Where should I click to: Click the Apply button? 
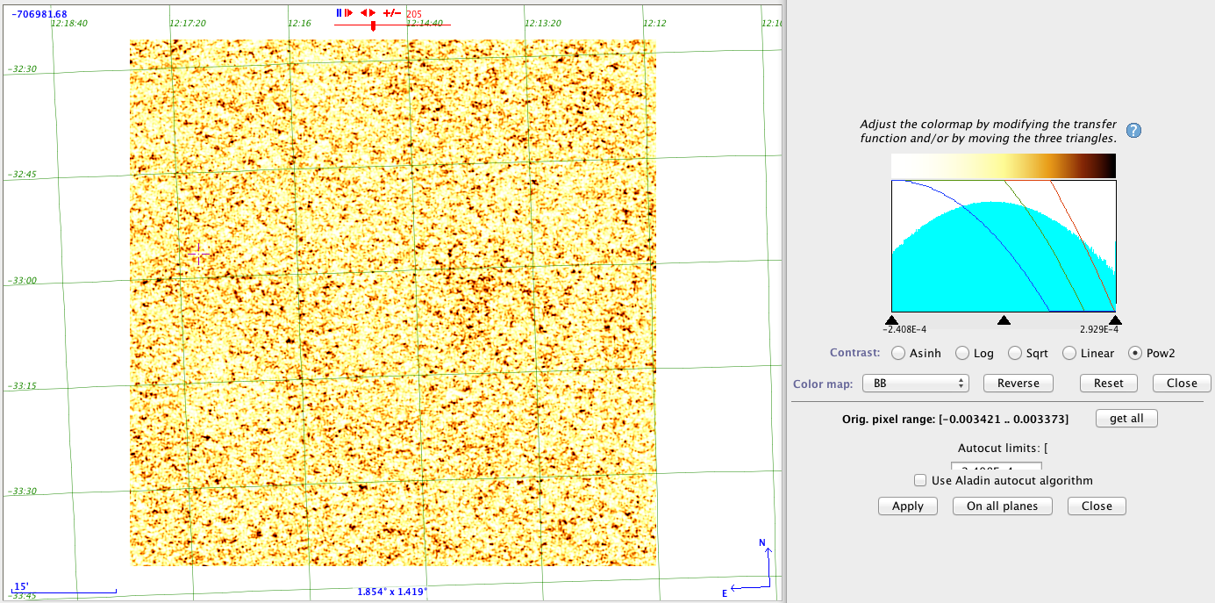point(907,506)
